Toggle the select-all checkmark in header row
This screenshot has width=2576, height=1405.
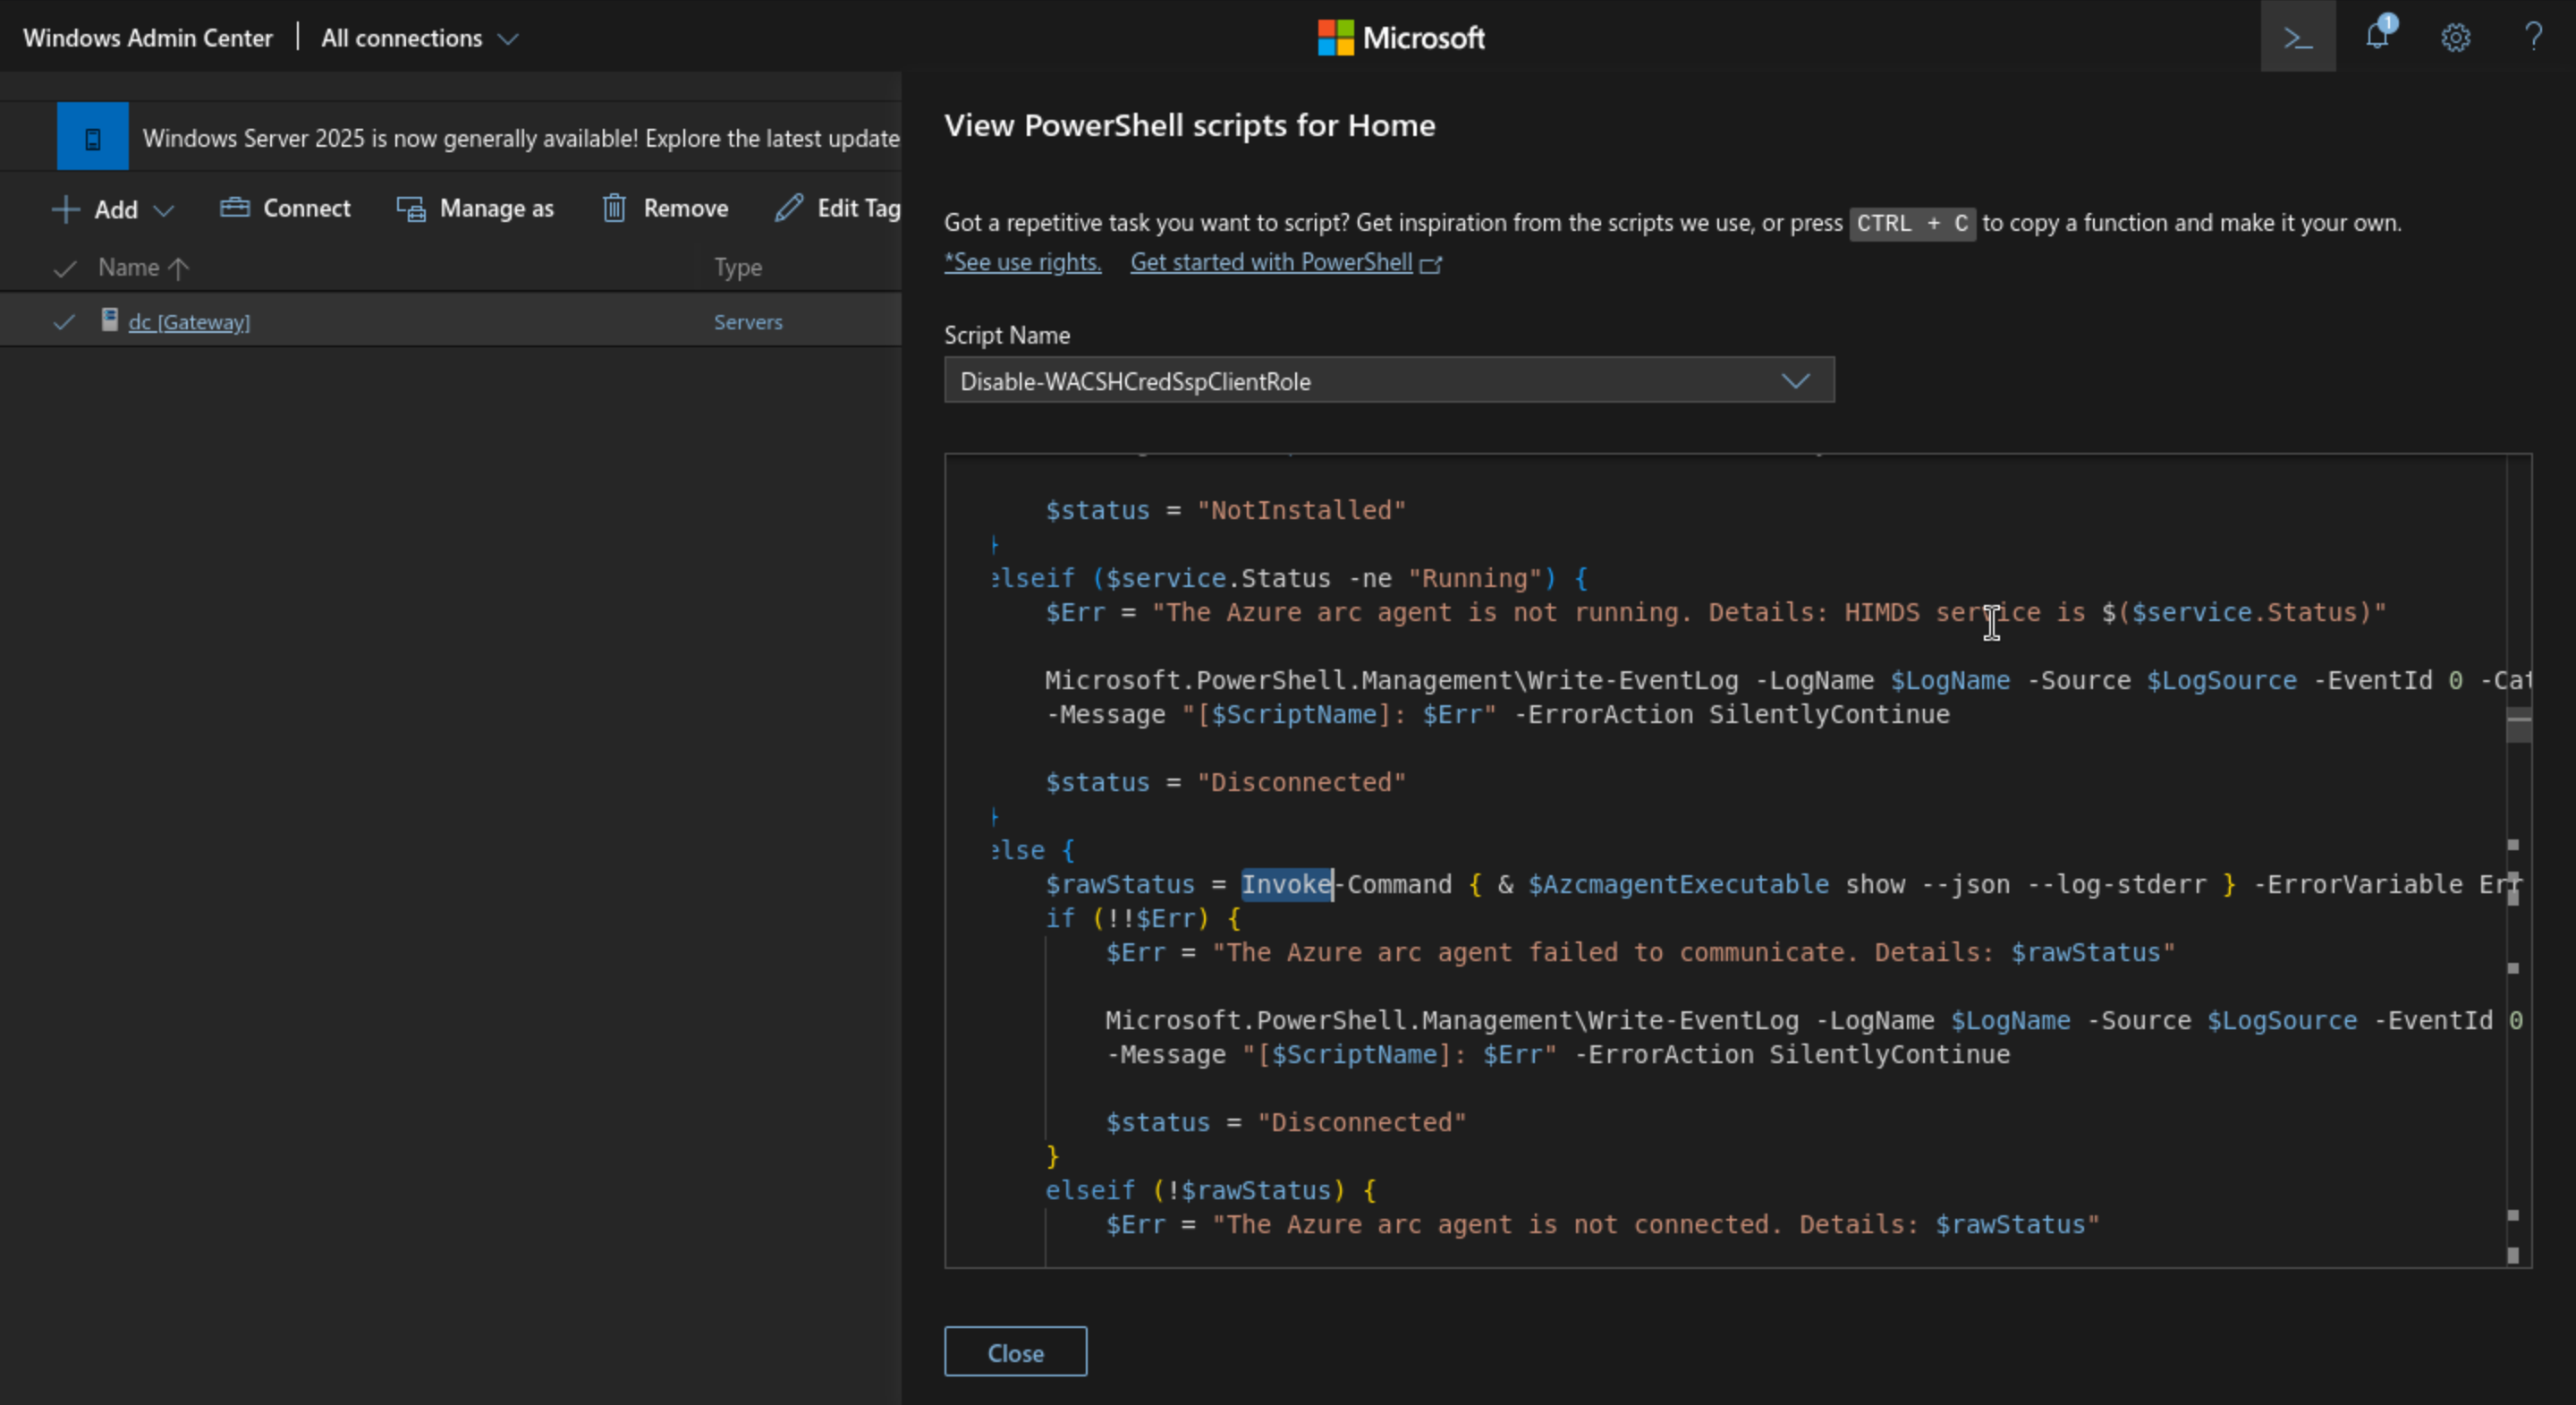coord(65,268)
